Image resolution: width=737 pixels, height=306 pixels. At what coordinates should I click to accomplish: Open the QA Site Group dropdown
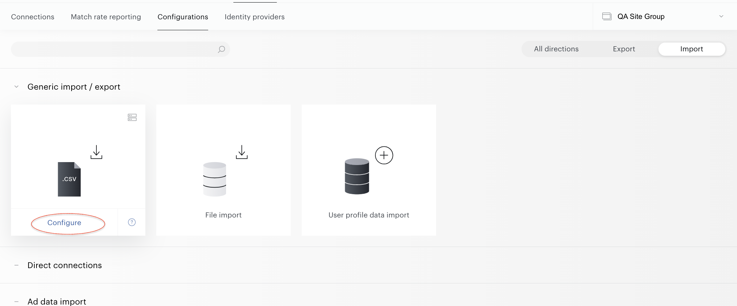coord(665,16)
